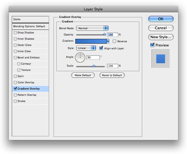This screenshot has width=187, height=154.
Task: Click New Style... button
Action: pyautogui.click(x=161, y=37)
